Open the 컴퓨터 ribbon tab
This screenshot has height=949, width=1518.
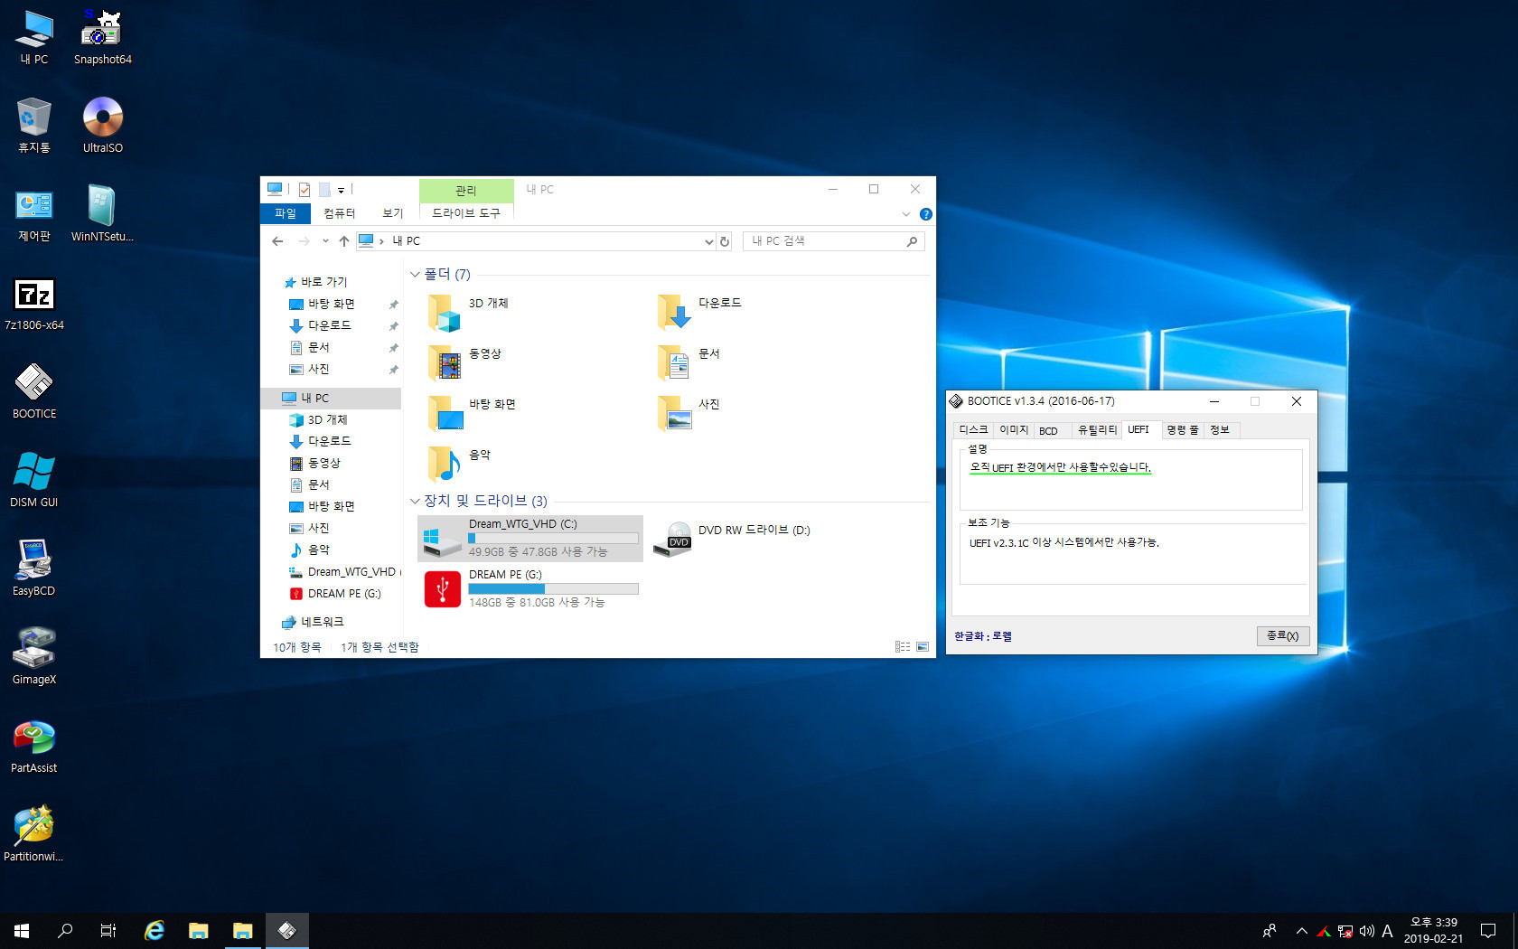pos(340,213)
